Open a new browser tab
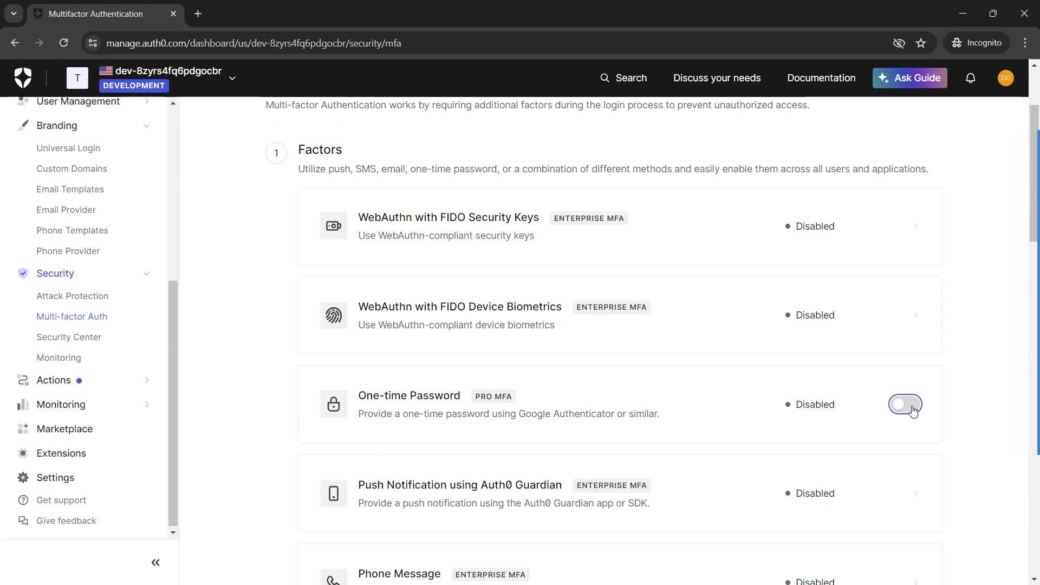Screen dimensions: 1040x585 tap(198, 14)
